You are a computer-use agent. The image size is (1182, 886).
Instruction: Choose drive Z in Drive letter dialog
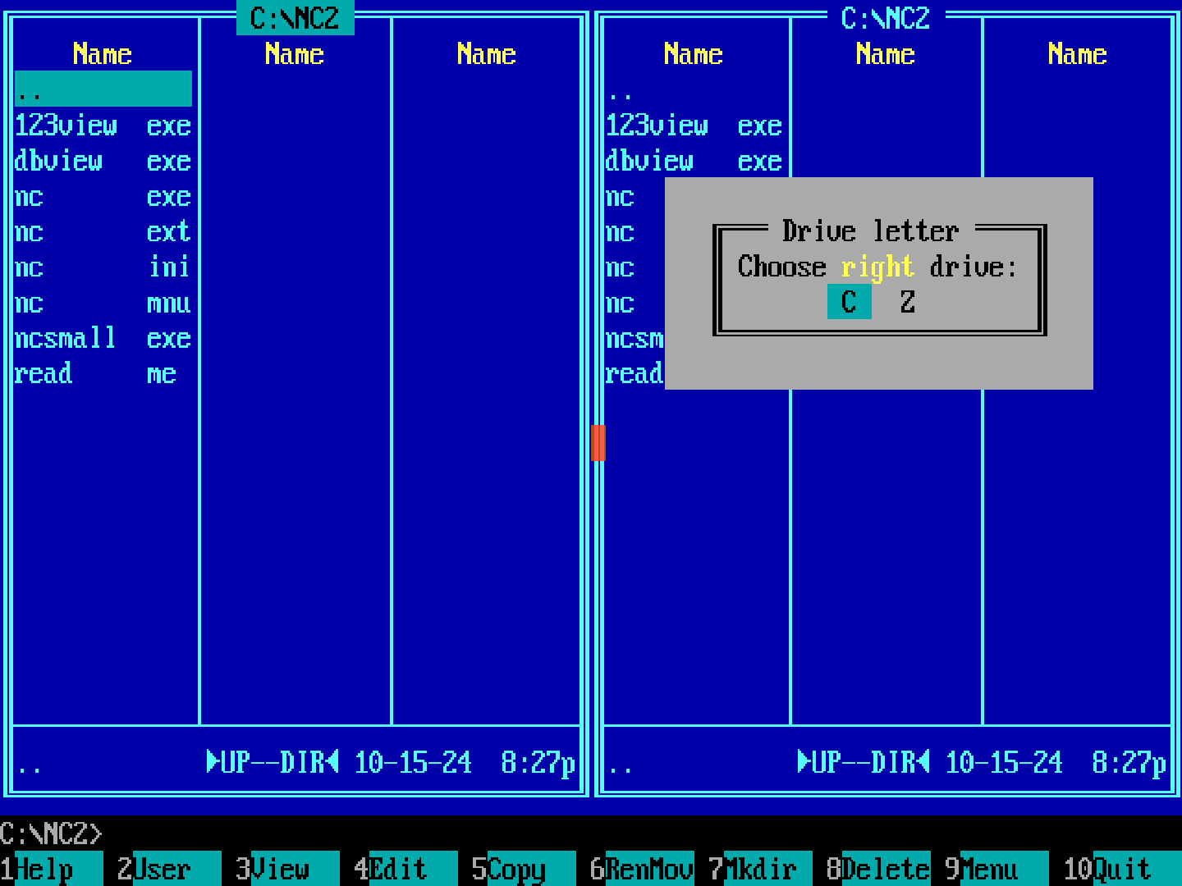coord(908,302)
